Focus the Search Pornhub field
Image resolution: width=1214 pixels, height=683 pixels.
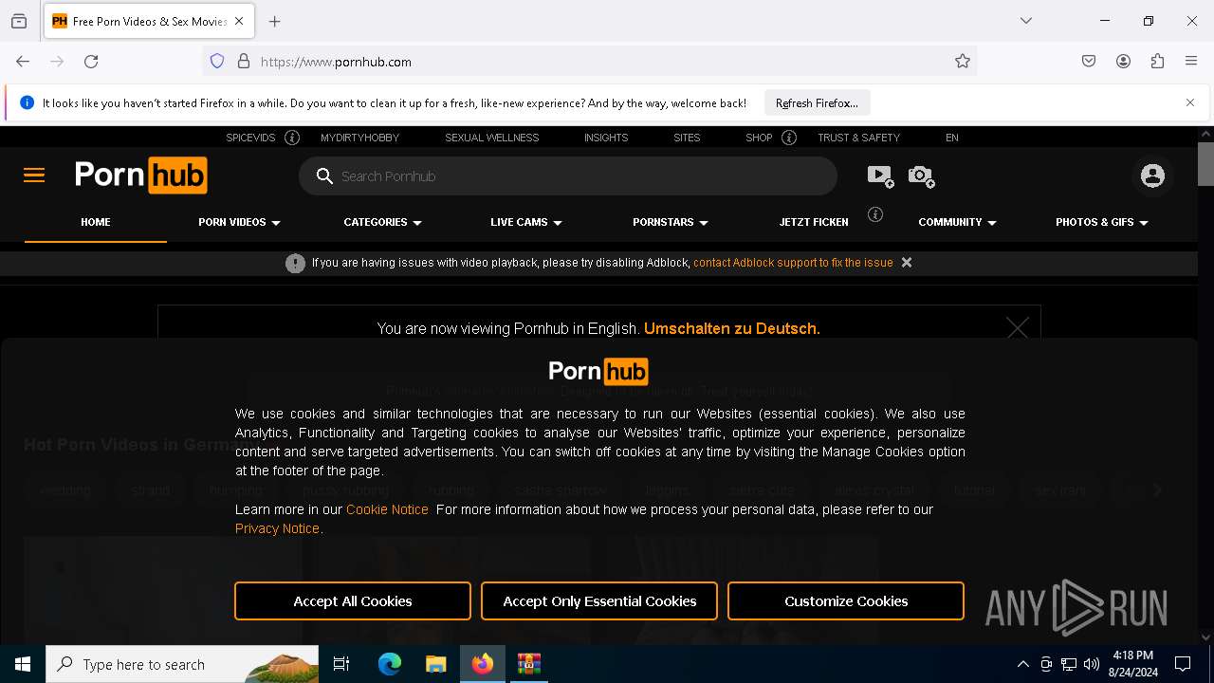pos(567,176)
